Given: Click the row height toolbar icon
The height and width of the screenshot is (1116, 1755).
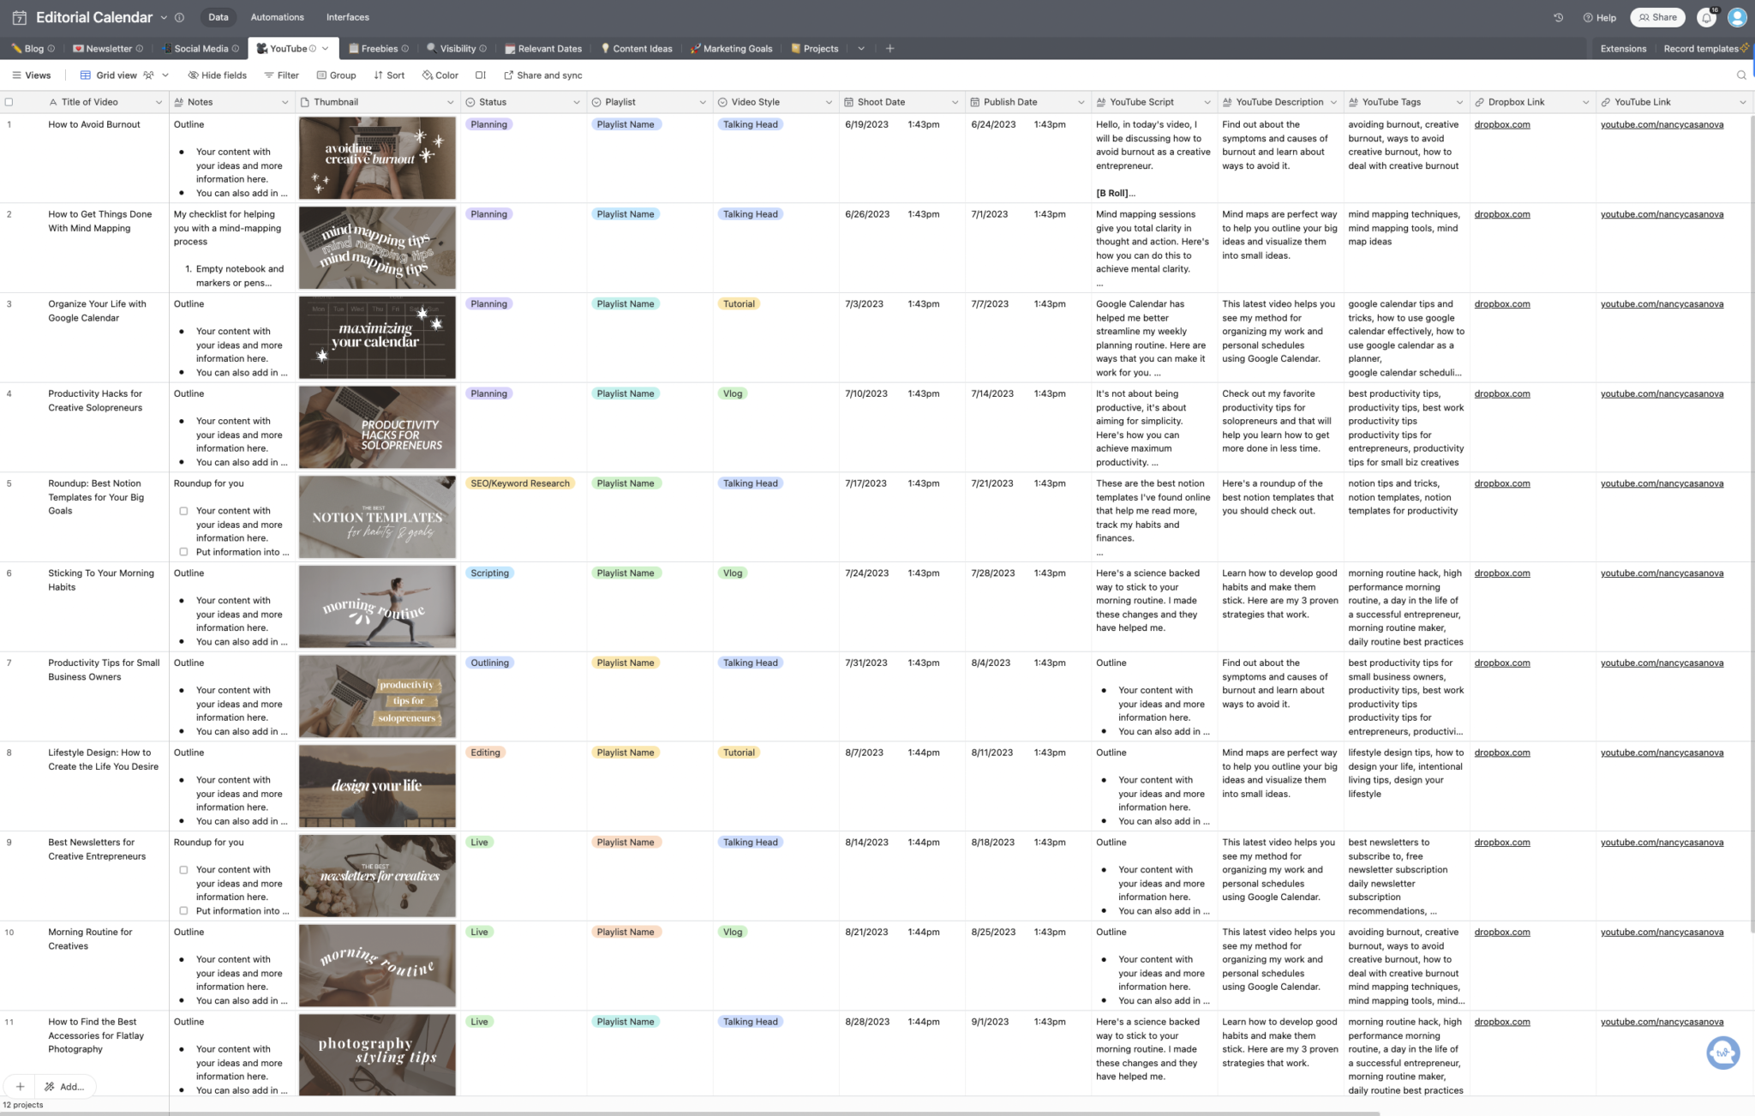Looking at the screenshot, I should [x=481, y=75].
